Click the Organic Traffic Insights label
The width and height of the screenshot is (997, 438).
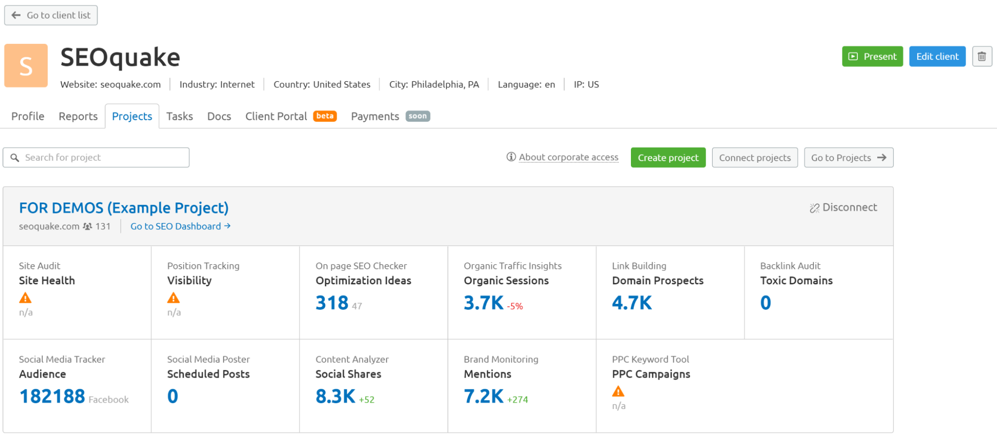tap(513, 266)
